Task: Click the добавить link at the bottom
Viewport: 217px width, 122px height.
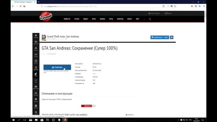Action: pyautogui.click(x=130, y=115)
